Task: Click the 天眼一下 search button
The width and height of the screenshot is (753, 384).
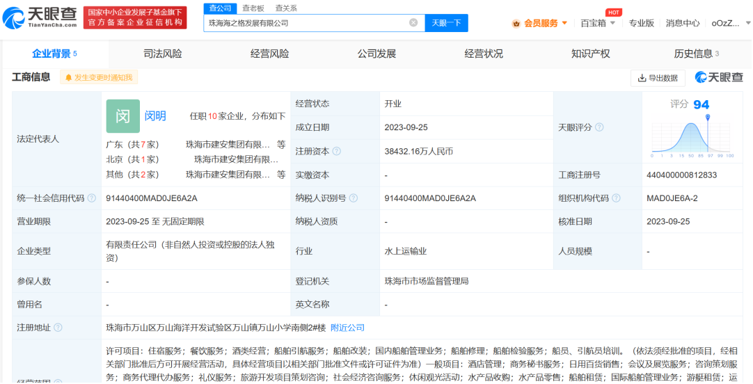Action: click(446, 22)
